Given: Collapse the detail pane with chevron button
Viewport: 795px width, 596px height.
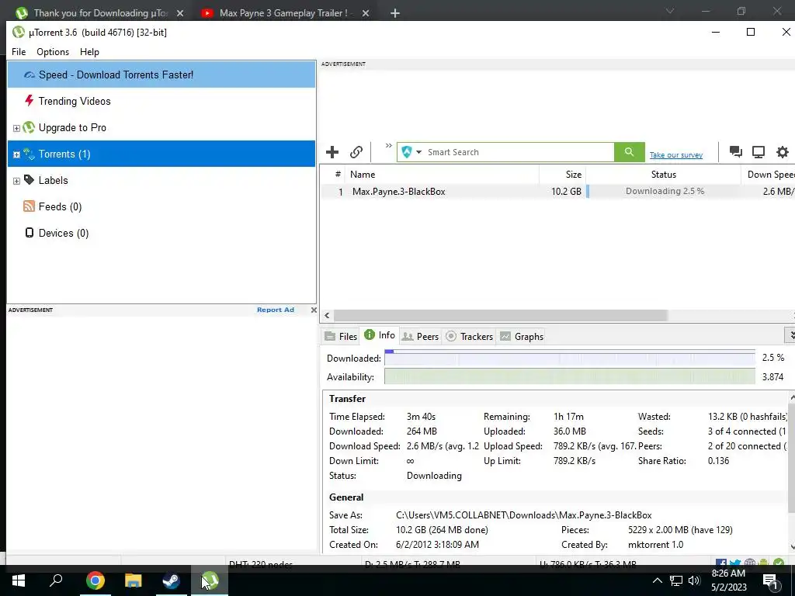Looking at the screenshot, I should click(x=790, y=335).
